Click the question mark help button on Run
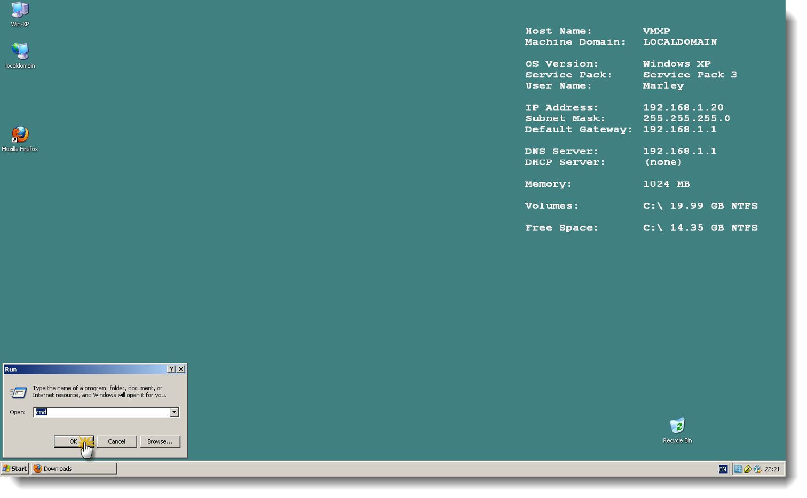The image size is (807, 498). pos(171,369)
